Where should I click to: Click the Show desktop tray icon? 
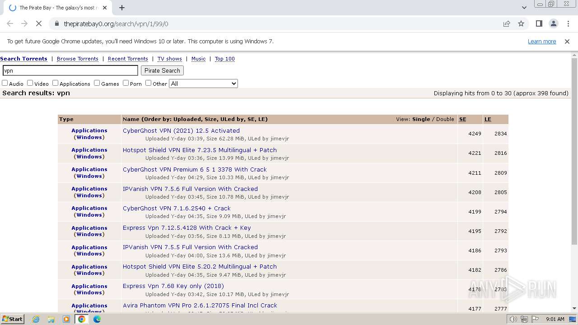pyautogui.click(x=573, y=319)
